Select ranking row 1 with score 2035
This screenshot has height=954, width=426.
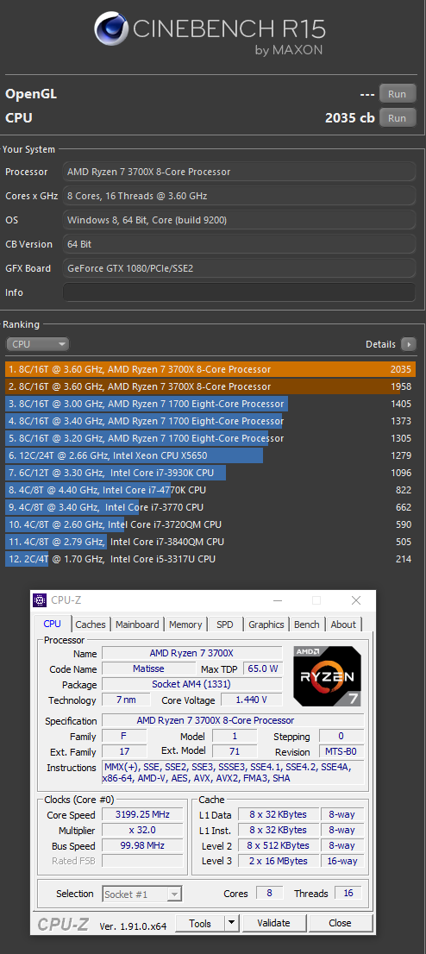tap(210, 369)
